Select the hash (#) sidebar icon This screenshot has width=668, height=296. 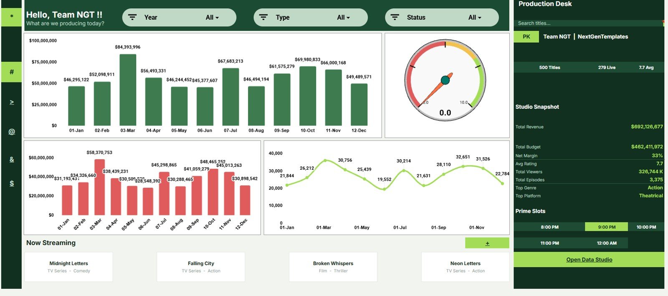11,72
